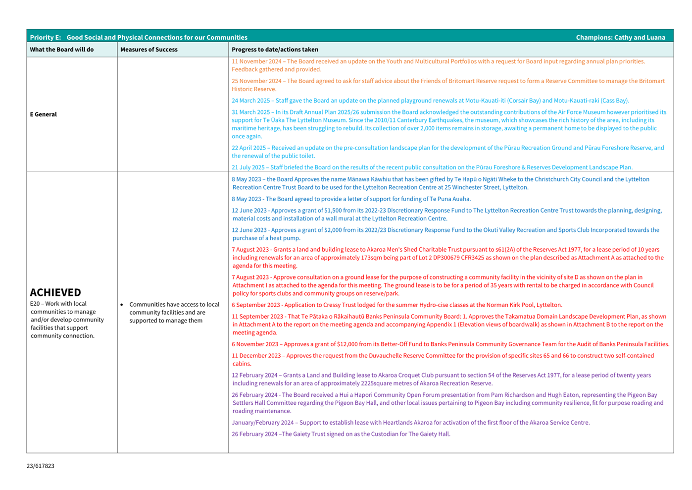The width and height of the screenshot is (692, 490).
Task: Click the 22 April 2025 Pūrau landscape entry
Action: tap(448, 152)
